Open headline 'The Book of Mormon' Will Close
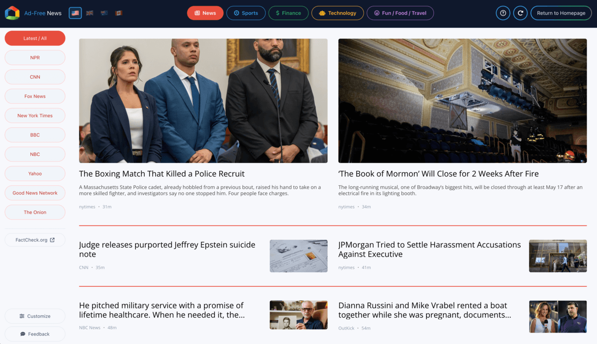This screenshot has width=597, height=344. tap(438, 174)
